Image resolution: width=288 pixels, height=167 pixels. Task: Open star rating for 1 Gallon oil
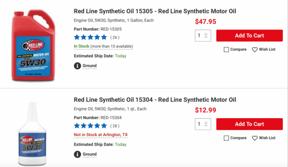90,37
